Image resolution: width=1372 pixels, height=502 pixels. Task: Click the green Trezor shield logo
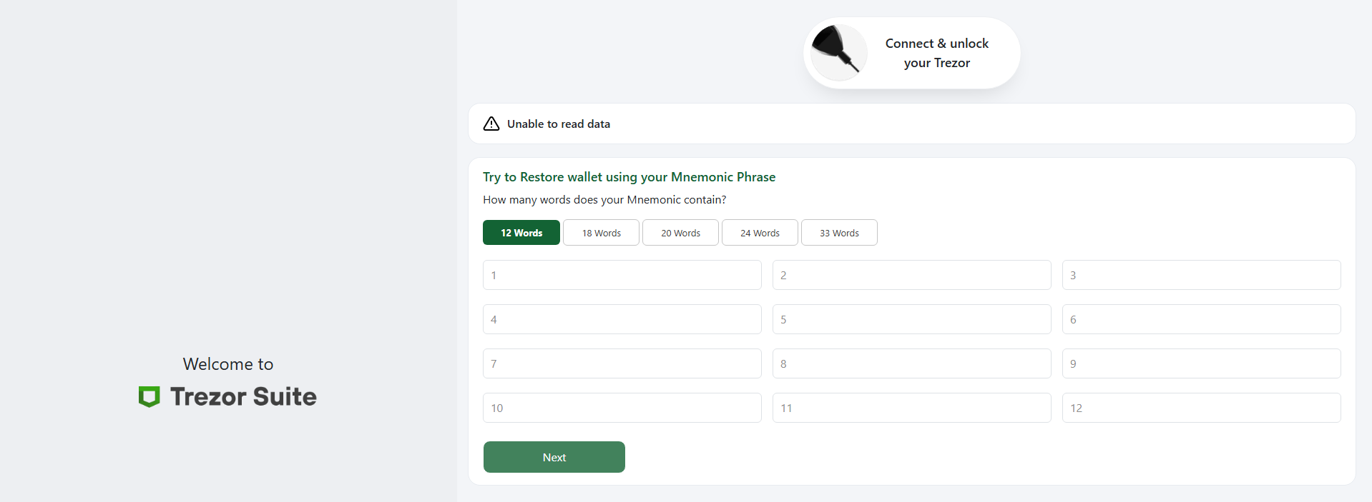(x=149, y=397)
